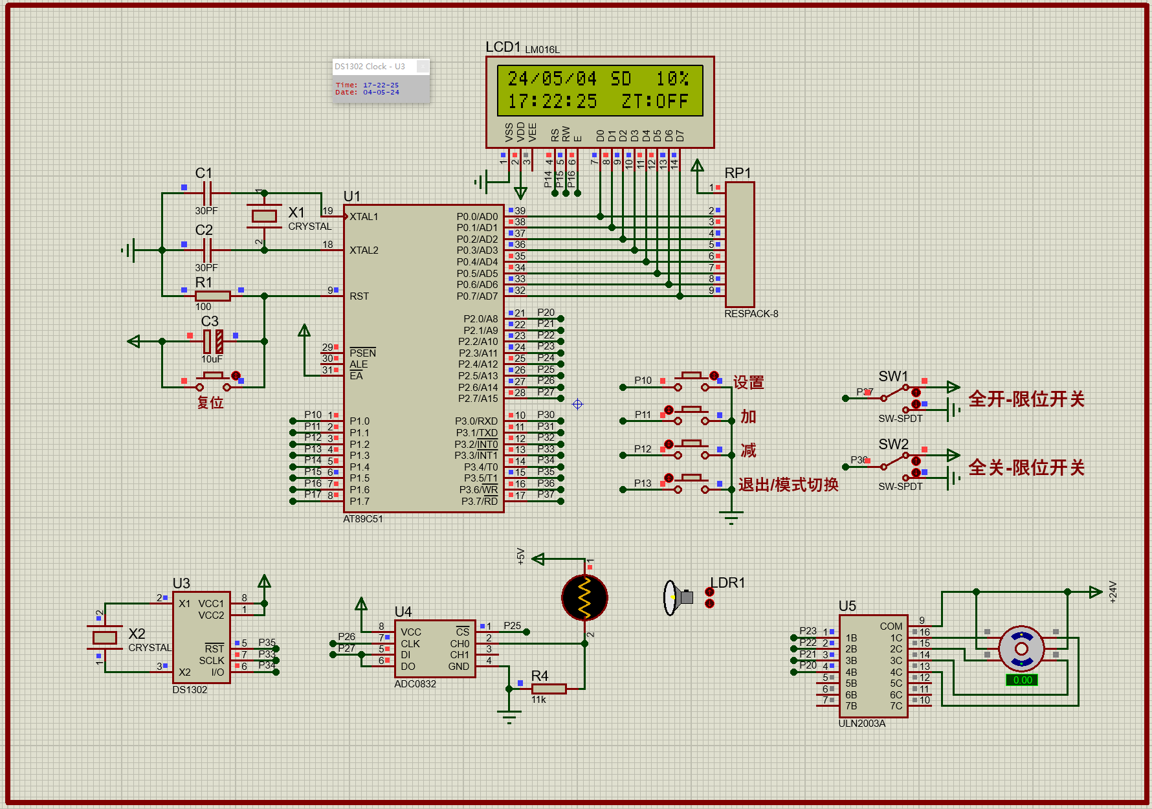The image size is (1152, 809).
Task: Click the ground symbol under button column
Action: (731, 516)
